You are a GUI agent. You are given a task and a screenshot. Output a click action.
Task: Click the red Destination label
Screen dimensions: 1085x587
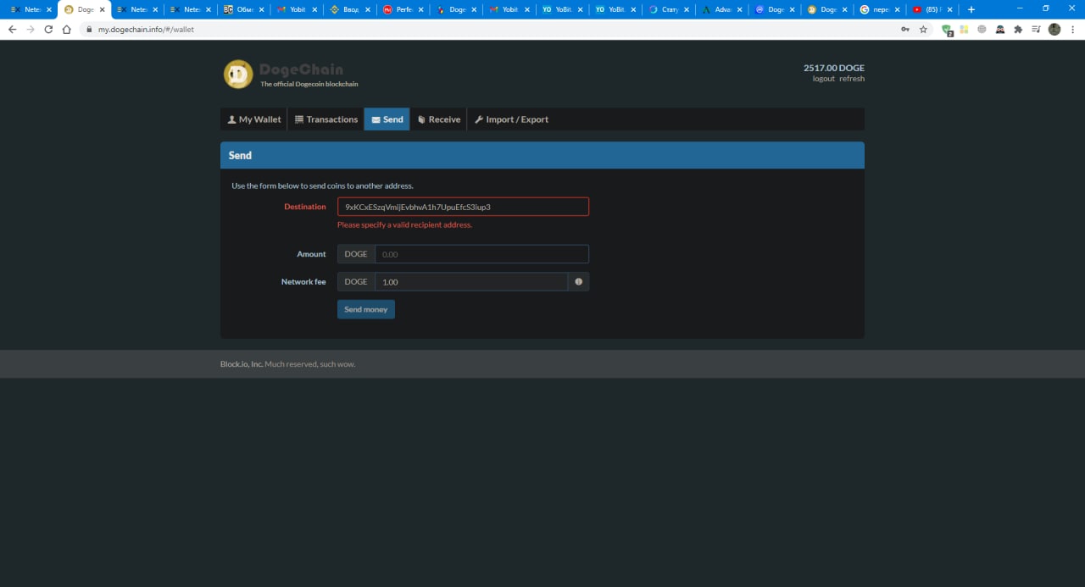pyautogui.click(x=305, y=207)
